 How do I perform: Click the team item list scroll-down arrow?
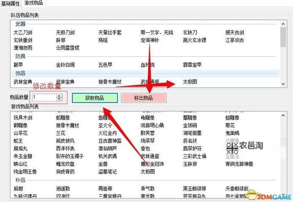(283, 84)
